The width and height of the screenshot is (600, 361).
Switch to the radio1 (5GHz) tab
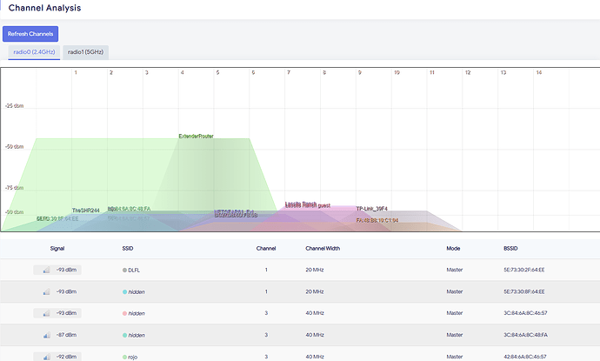(86, 52)
